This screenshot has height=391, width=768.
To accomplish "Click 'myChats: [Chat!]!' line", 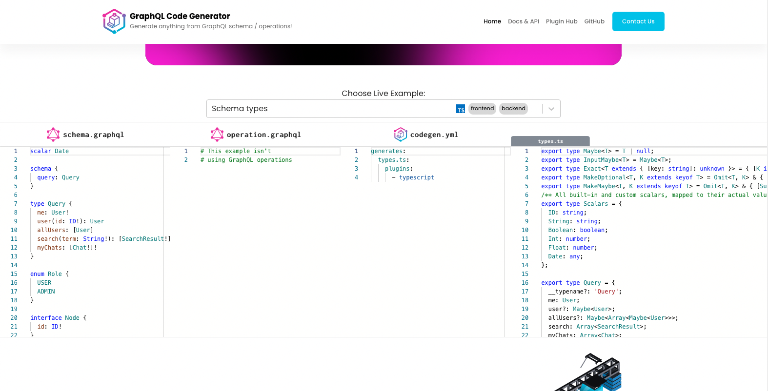I will [67, 248].
